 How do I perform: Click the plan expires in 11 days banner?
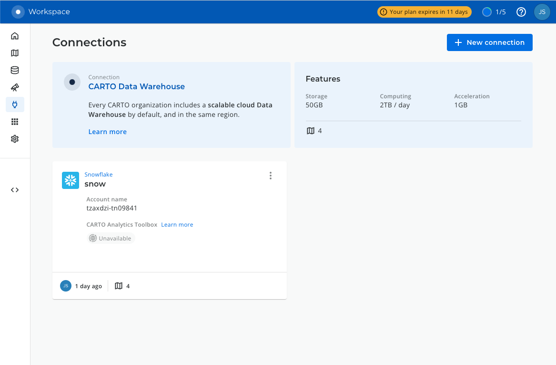[x=424, y=12]
